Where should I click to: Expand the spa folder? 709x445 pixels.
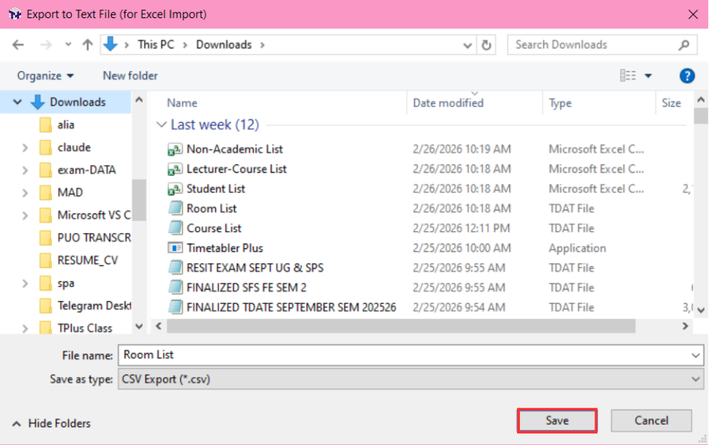tap(25, 283)
